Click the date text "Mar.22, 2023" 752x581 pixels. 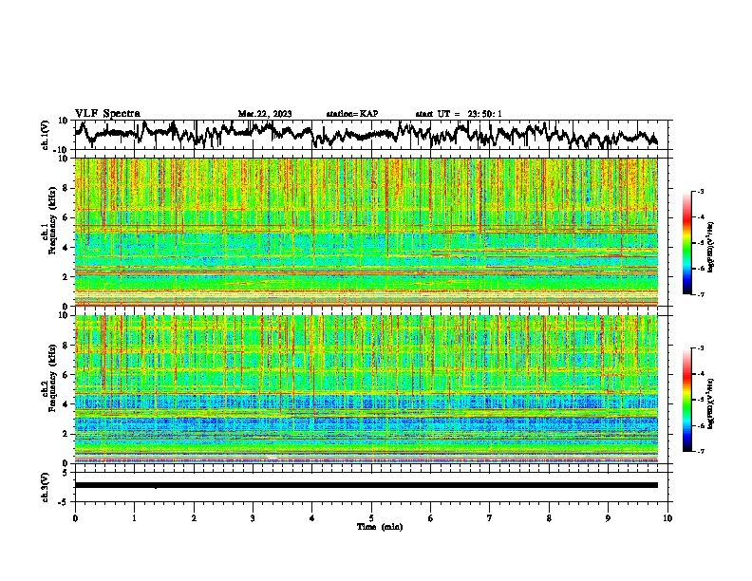point(265,114)
